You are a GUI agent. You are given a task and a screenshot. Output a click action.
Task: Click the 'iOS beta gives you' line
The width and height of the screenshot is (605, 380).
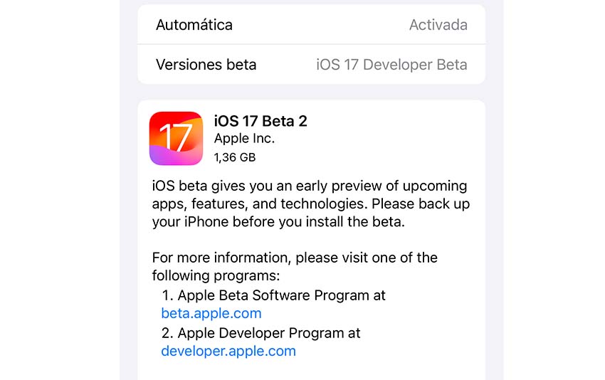pos(310,186)
